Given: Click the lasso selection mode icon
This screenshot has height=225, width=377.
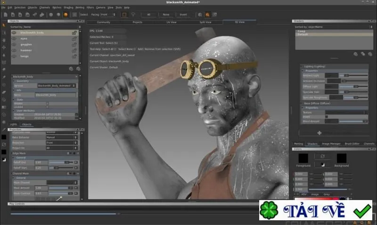Looking at the screenshot, I should point(133,15).
